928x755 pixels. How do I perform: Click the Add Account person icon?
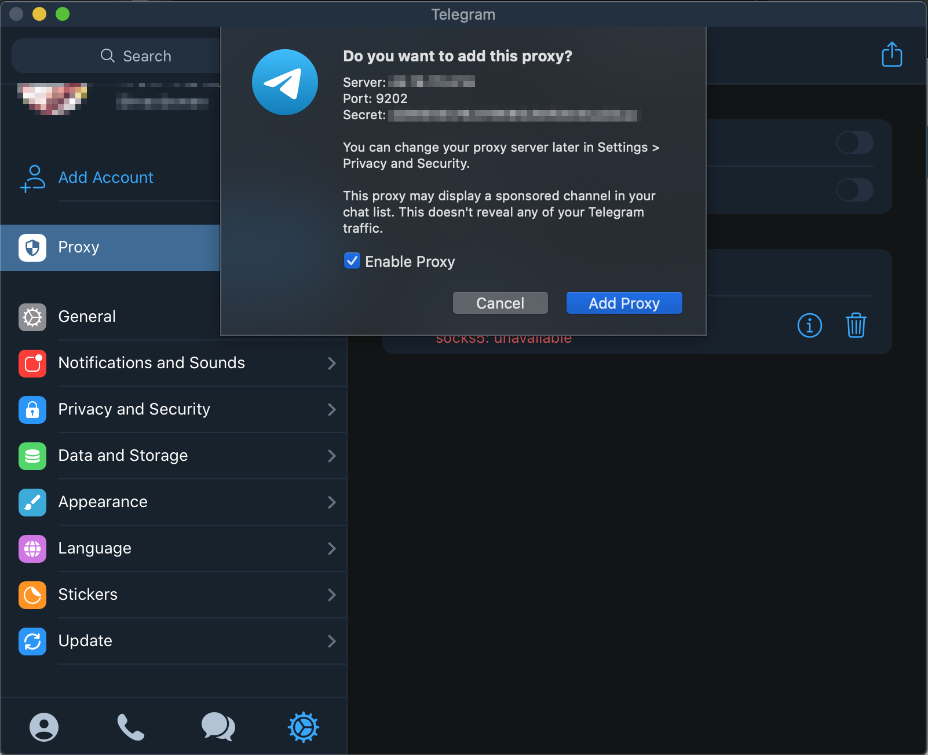[x=33, y=178]
